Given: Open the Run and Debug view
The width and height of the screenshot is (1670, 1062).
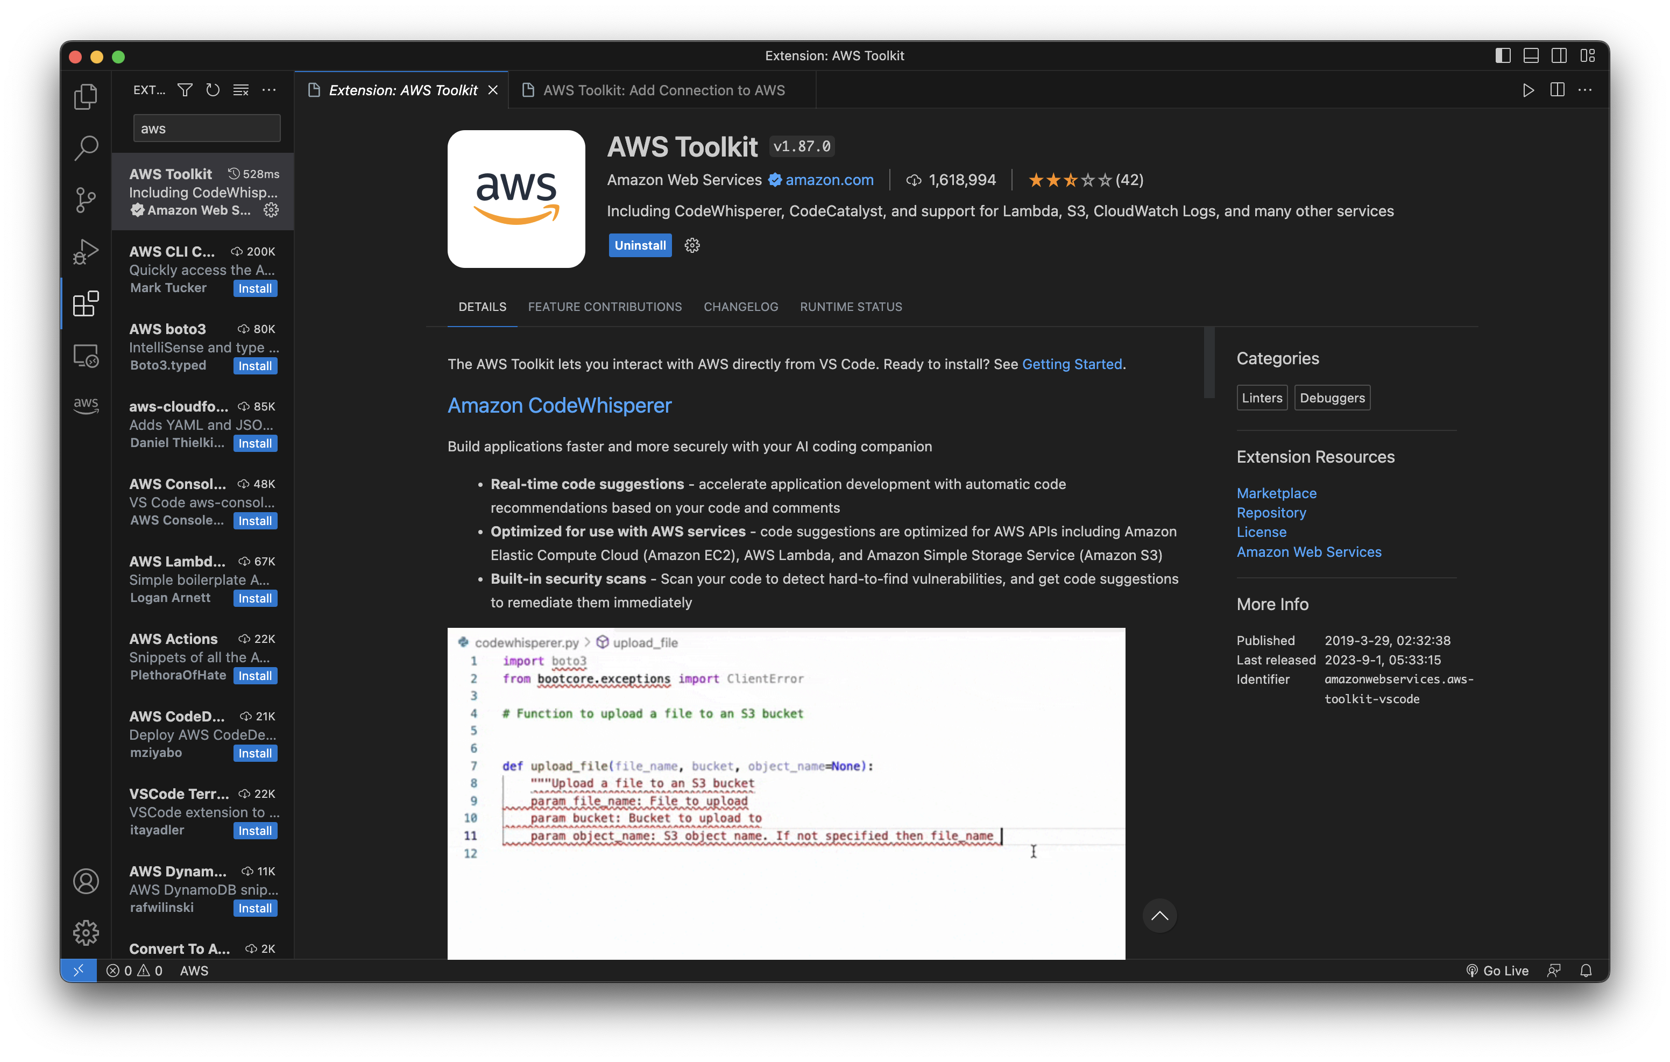Looking at the screenshot, I should pos(86,251).
